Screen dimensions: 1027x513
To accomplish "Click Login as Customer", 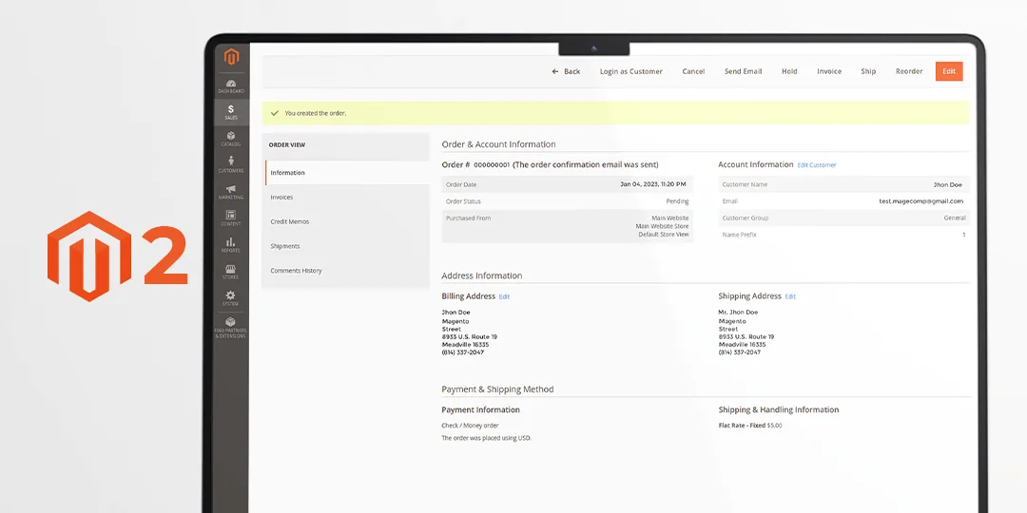I will (x=630, y=71).
